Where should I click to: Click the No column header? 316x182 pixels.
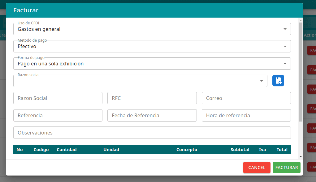19,150
